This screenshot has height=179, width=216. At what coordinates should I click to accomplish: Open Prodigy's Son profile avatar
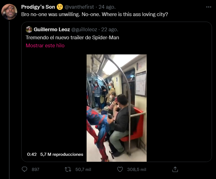[x=9, y=12]
